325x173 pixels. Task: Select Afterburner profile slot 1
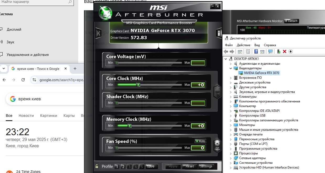[x=117, y=166]
